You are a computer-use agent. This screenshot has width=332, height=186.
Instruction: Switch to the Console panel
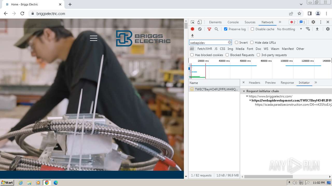pyautogui.click(x=233, y=22)
